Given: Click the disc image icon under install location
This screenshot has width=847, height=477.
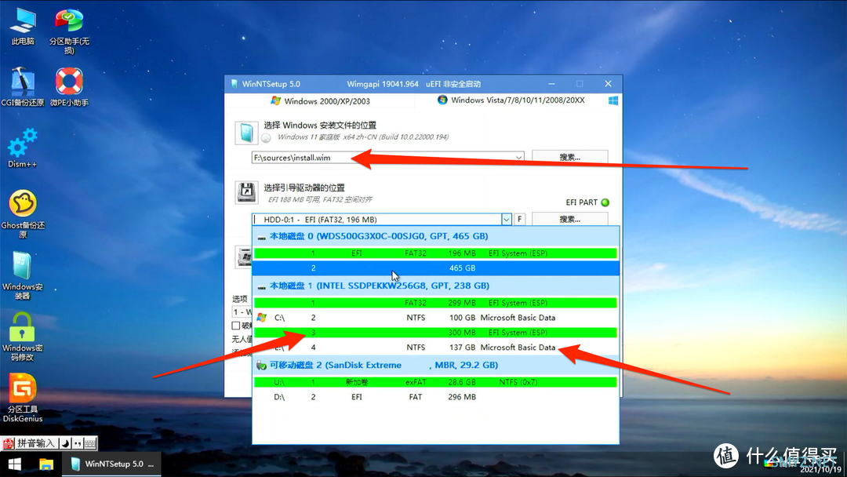Looking at the screenshot, I should (x=266, y=138).
